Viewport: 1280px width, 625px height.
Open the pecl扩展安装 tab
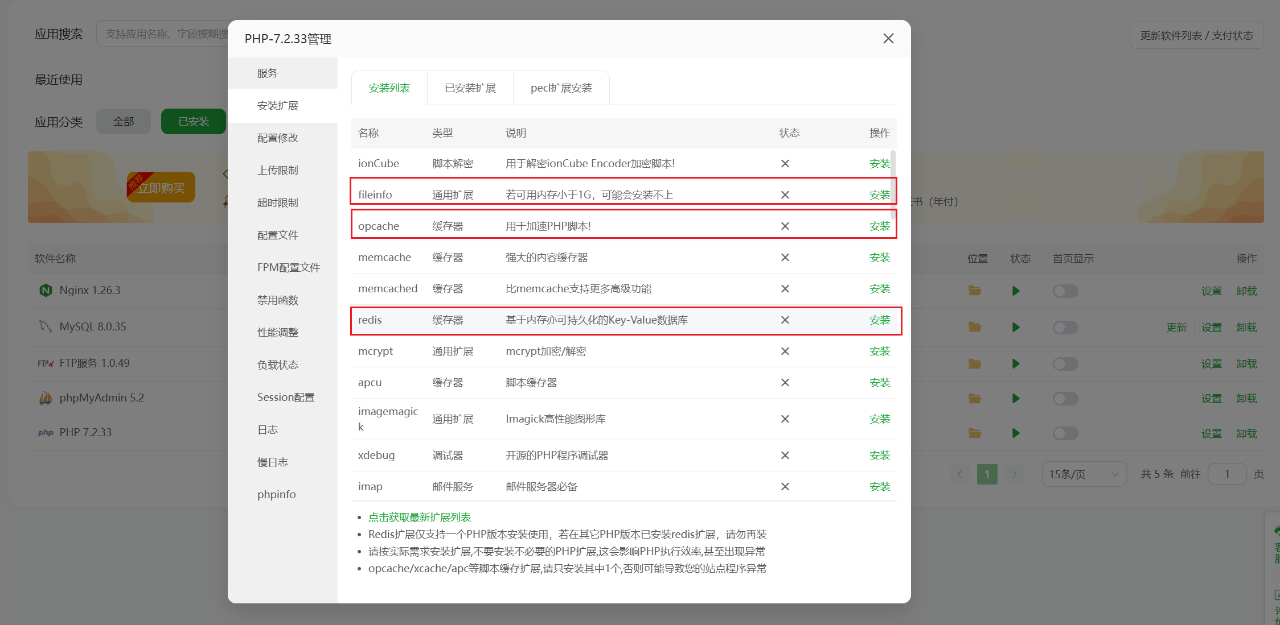tap(561, 88)
